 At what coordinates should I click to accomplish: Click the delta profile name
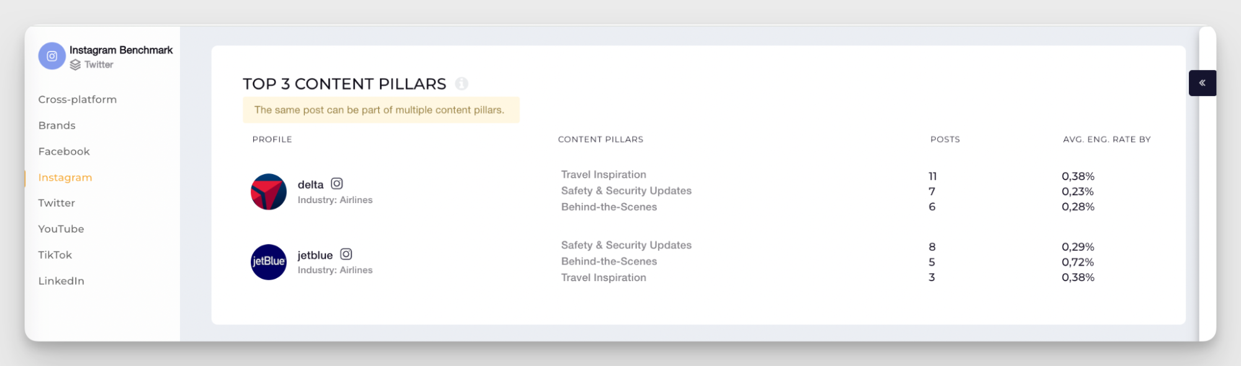(x=309, y=184)
